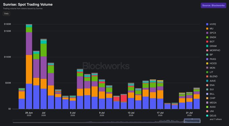
Task: Click the $50M y-axis label
Action: (x=8, y=83)
